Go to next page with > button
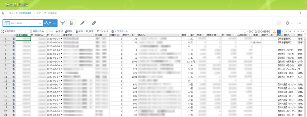The image size is (307, 117). click(x=298, y=31)
